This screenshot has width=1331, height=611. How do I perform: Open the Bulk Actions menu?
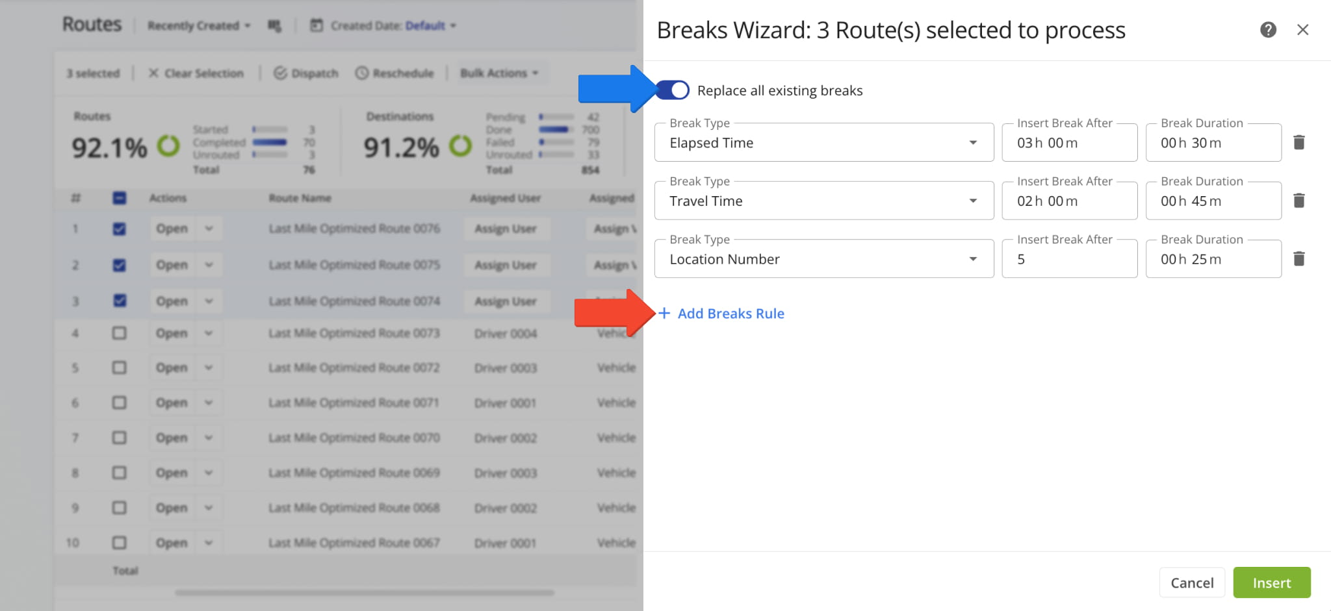pos(498,73)
